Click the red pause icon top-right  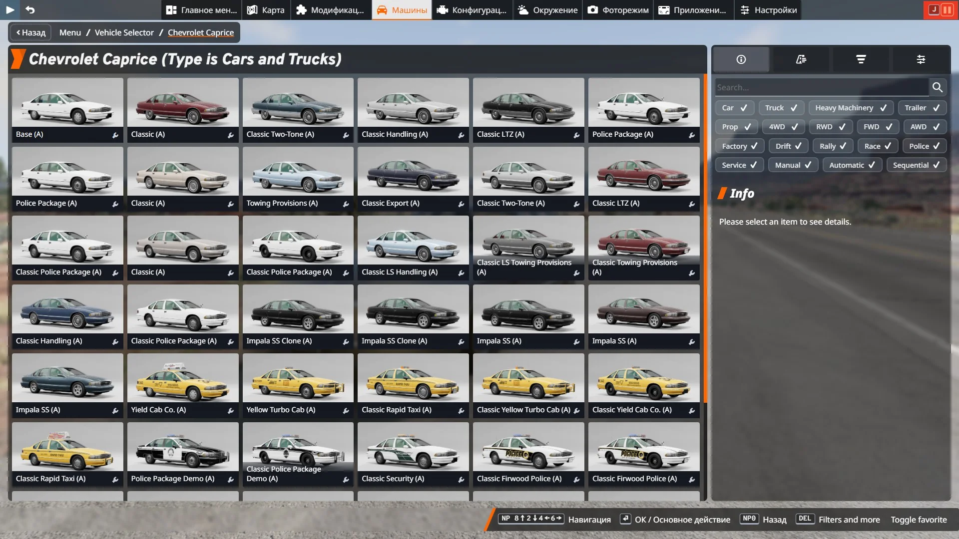click(x=947, y=9)
